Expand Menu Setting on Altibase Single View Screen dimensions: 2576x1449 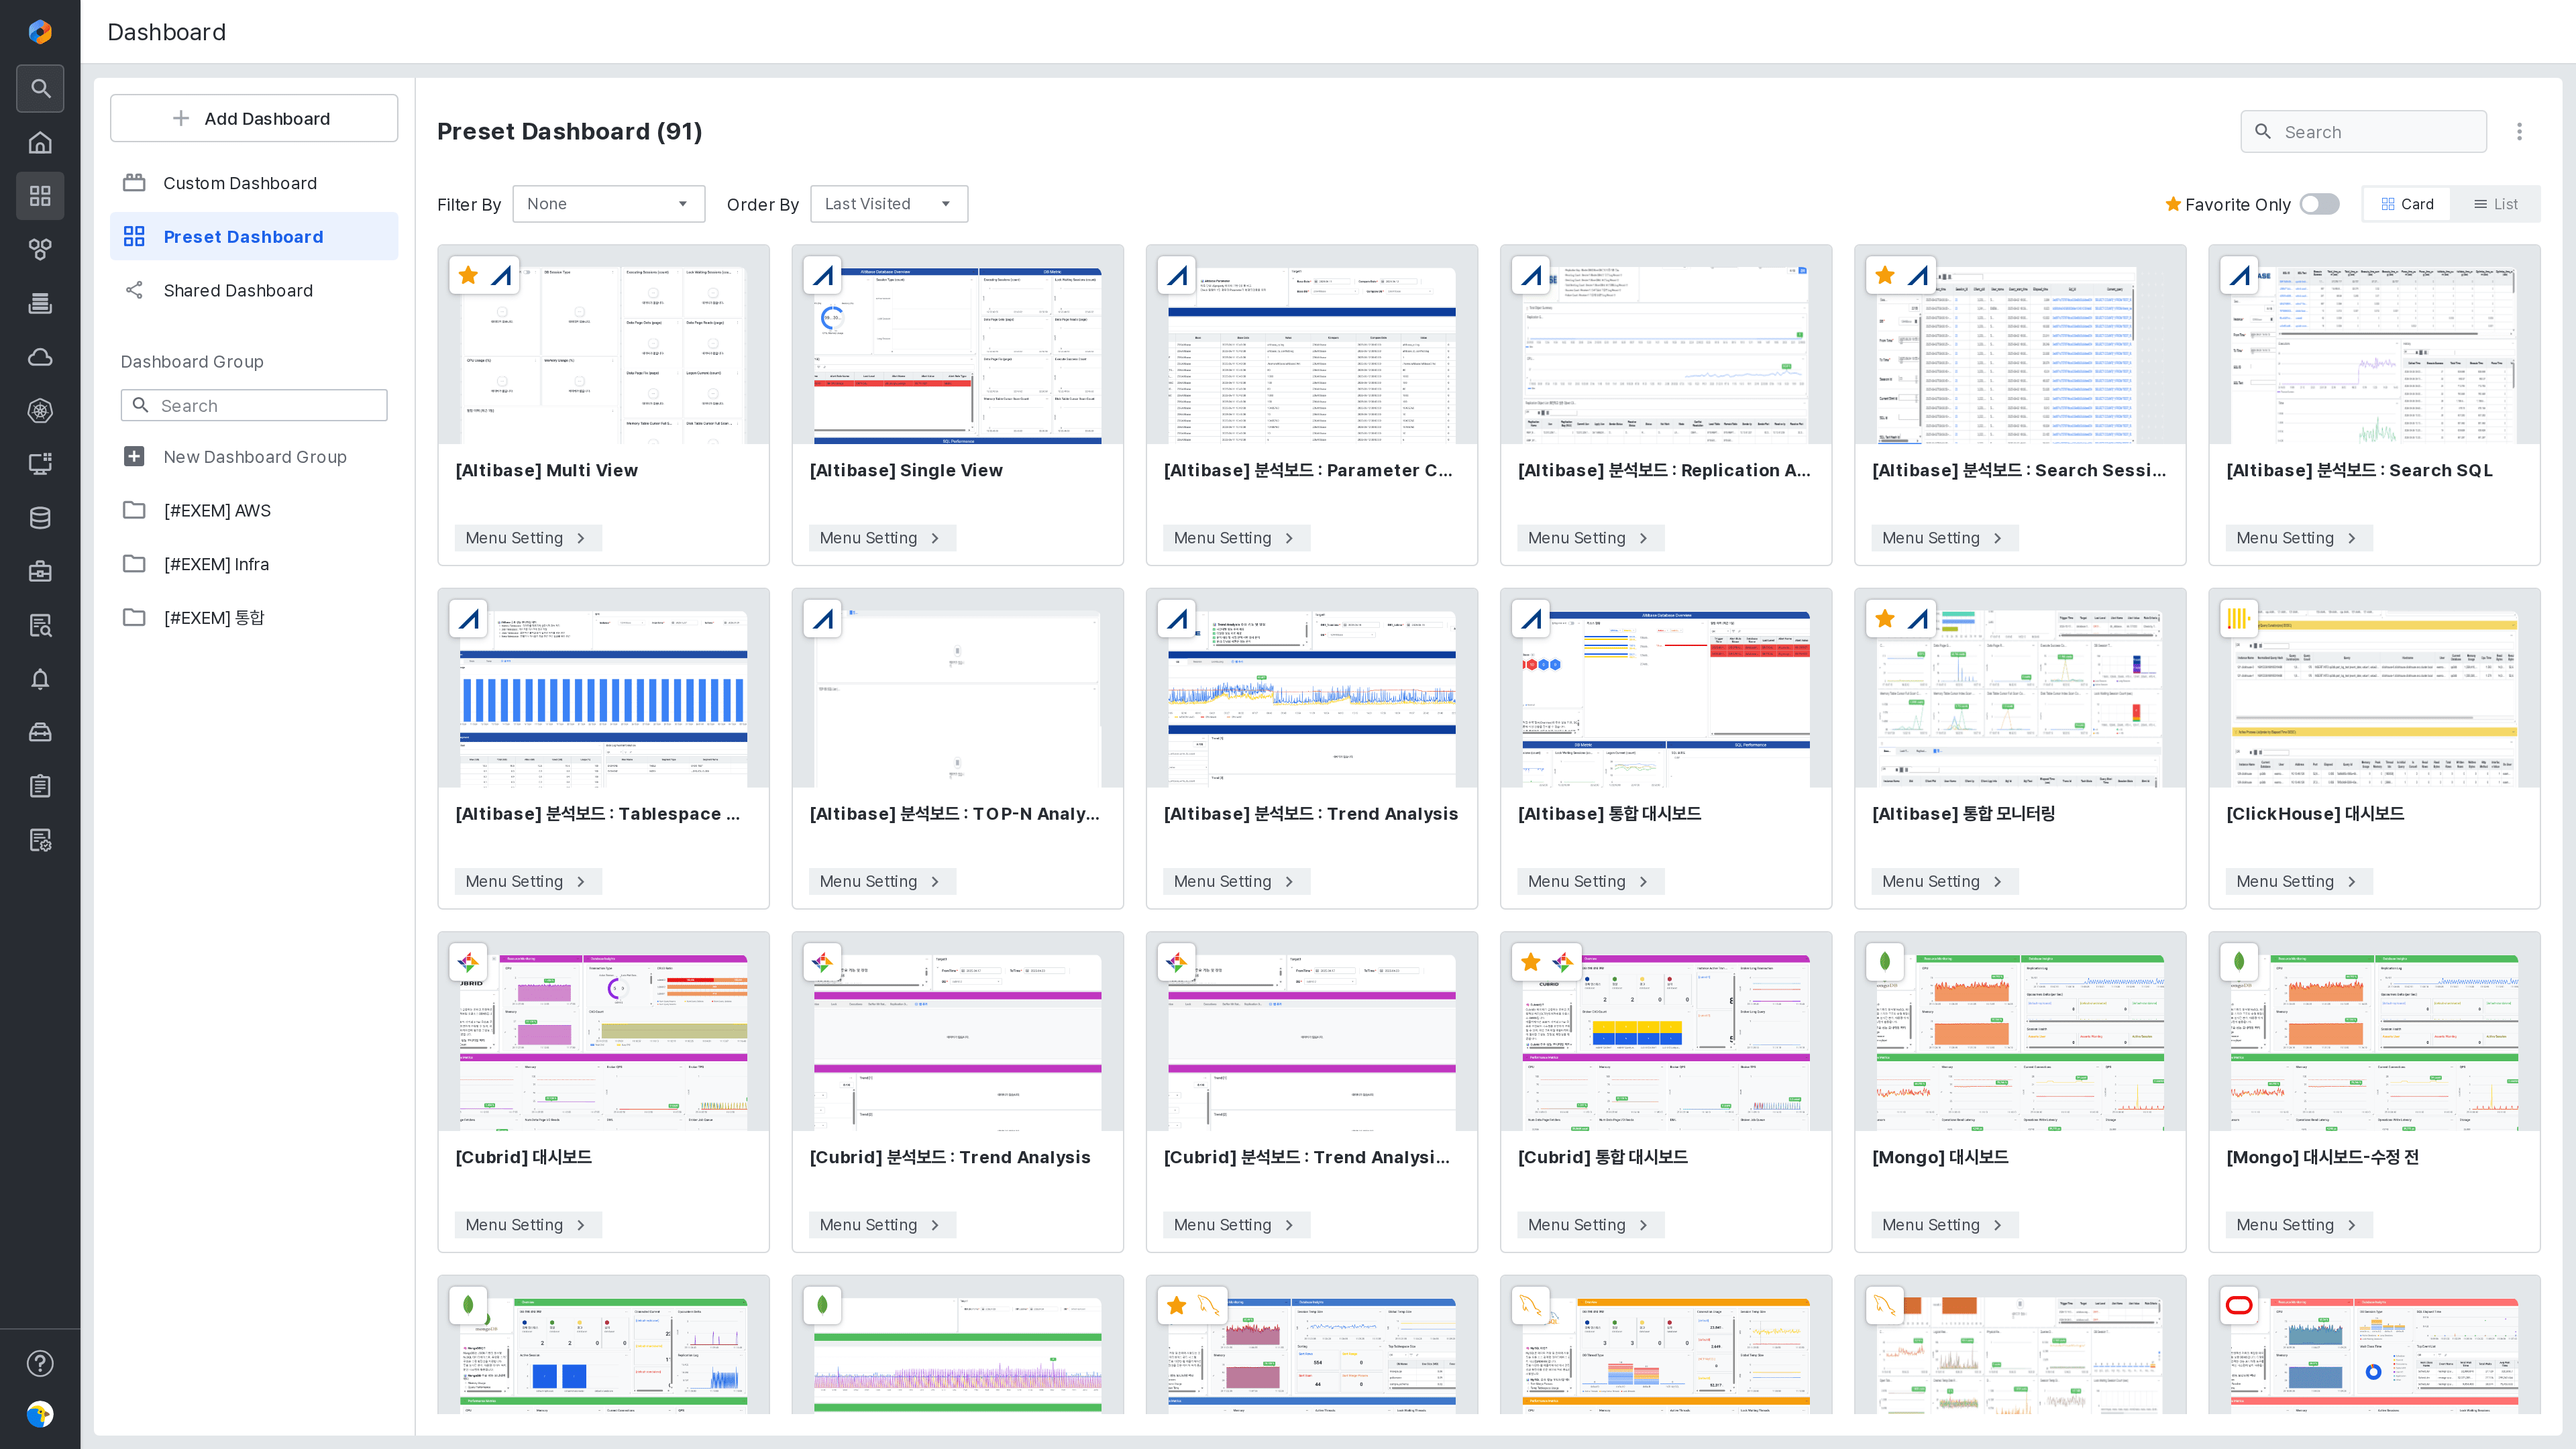pyautogui.click(x=881, y=538)
